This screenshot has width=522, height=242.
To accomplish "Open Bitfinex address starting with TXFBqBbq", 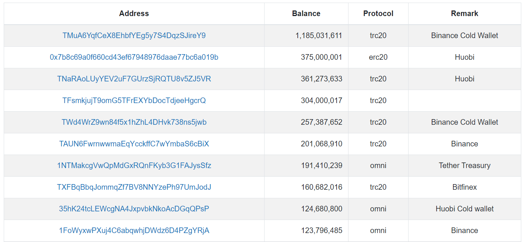I will (x=134, y=187).
